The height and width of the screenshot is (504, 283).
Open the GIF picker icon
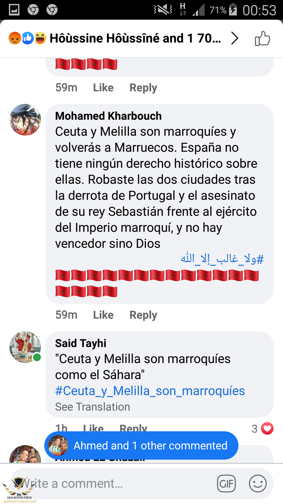pos(226,484)
